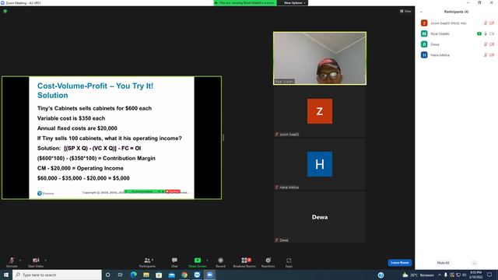Click the weather widget showing 26°C Berawan
Screen dimensions: 498x280
tap(418, 275)
